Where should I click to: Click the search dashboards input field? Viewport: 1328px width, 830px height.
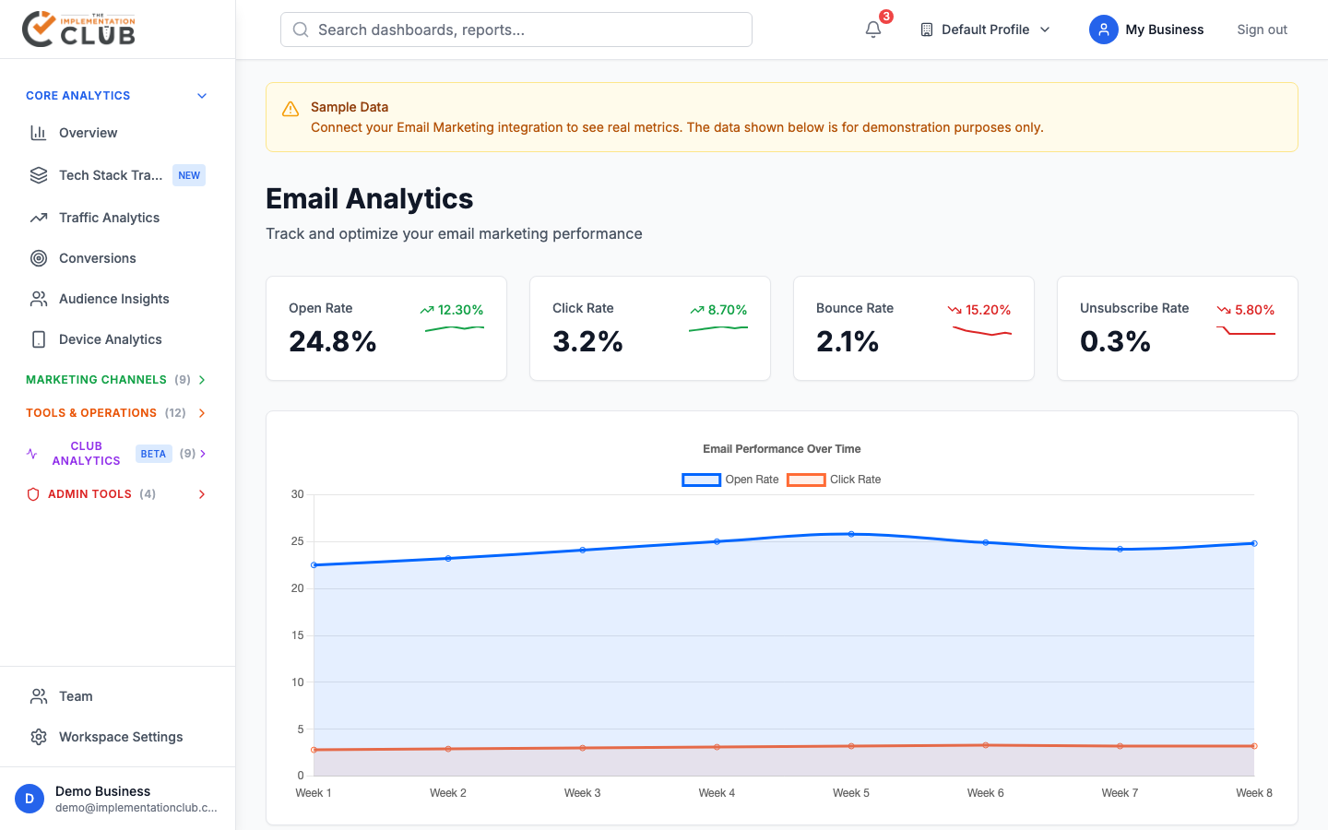coord(516,29)
